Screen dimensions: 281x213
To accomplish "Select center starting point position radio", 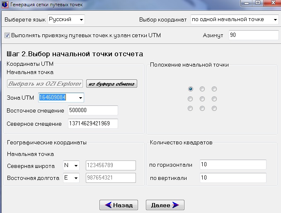I will 202,99.
